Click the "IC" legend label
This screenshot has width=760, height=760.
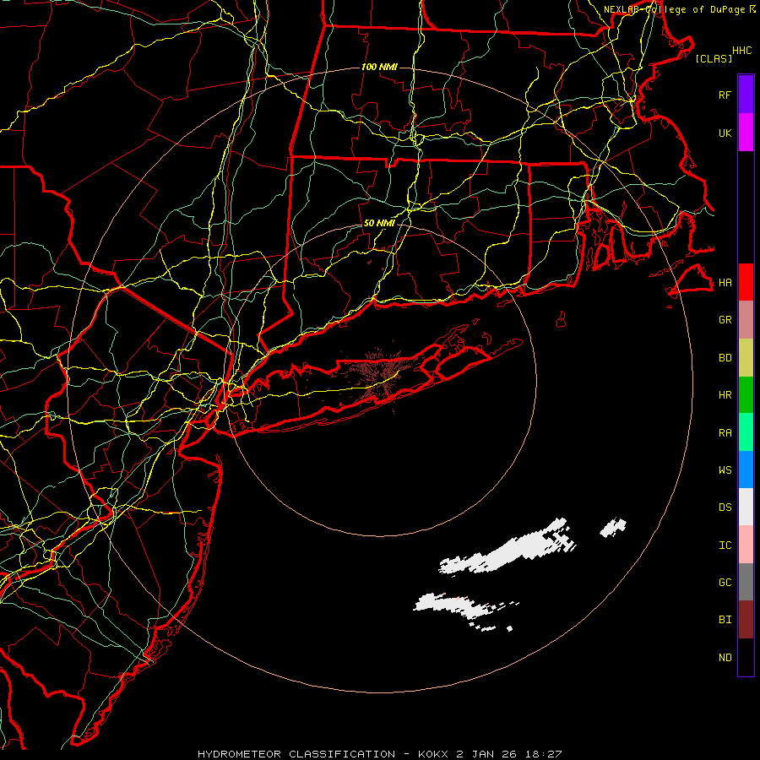[x=725, y=546]
